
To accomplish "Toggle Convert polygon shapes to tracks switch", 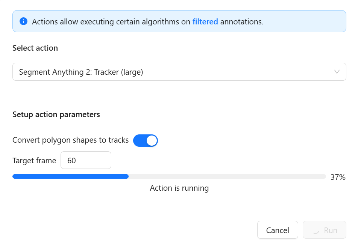I will (x=146, y=141).
